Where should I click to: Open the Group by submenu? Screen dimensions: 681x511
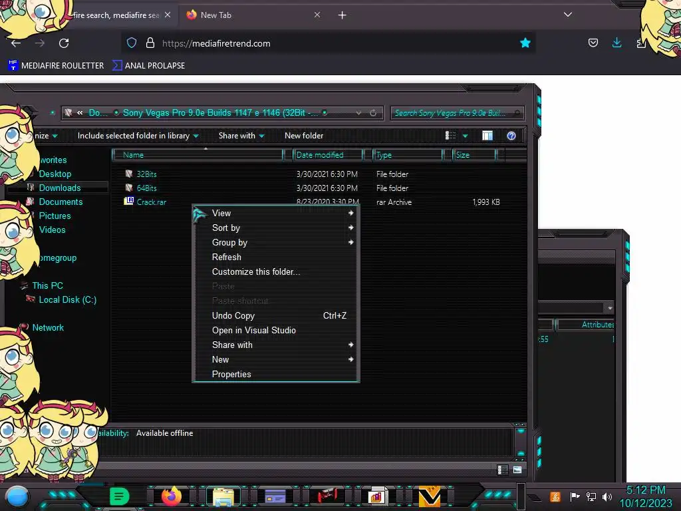(x=276, y=242)
